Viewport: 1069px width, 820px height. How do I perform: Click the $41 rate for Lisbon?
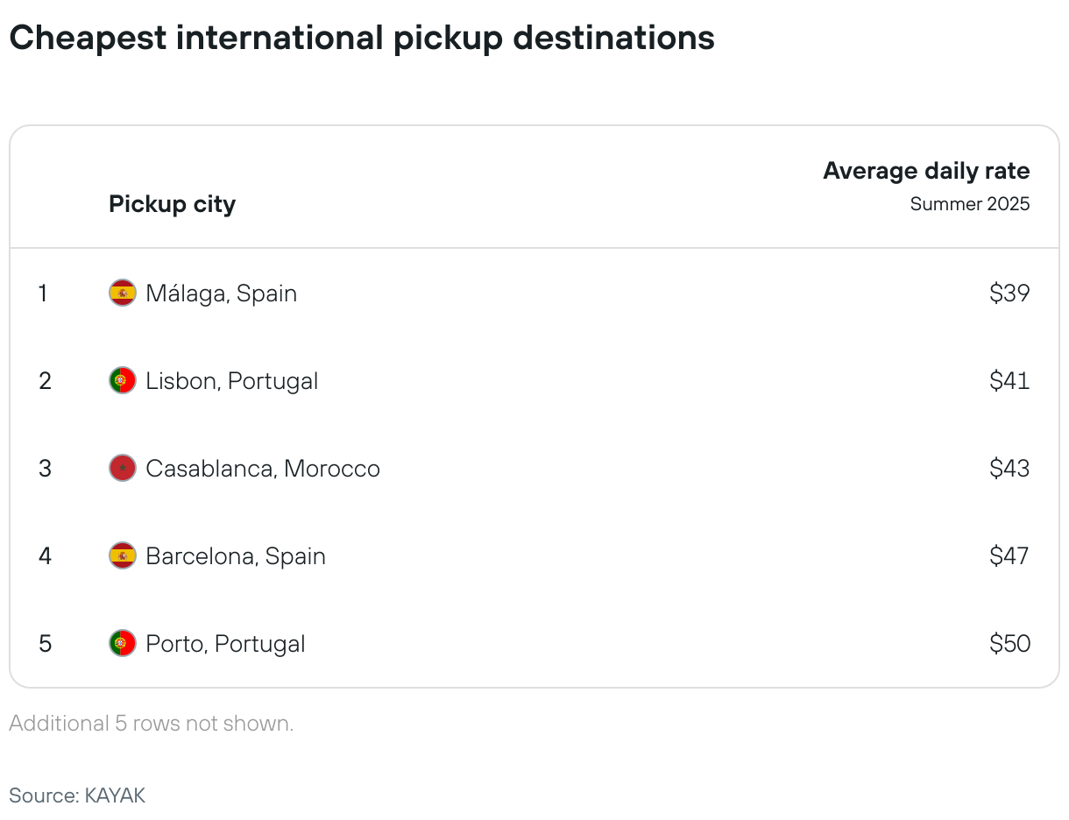tap(1009, 381)
